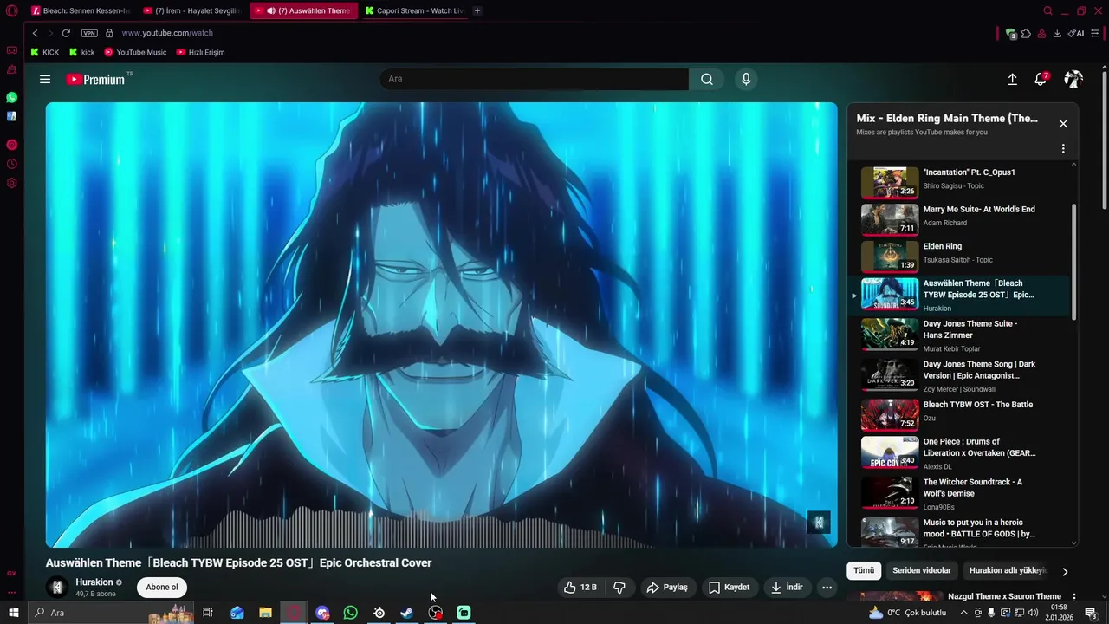The width and height of the screenshot is (1109, 624).
Task: Switch to Capori Stream browser tab
Action: tap(414, 10)
